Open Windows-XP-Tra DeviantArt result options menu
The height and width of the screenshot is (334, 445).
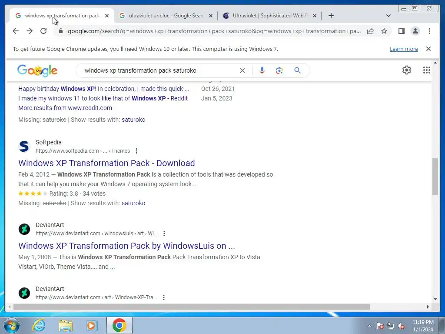tap(164, 297)
